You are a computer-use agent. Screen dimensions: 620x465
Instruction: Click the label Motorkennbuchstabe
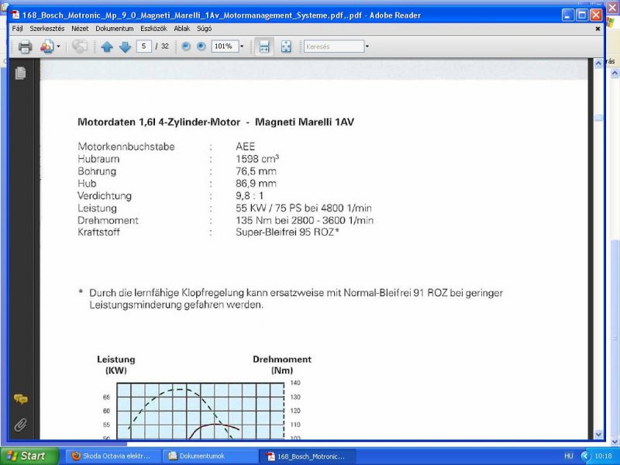(126, 146)
